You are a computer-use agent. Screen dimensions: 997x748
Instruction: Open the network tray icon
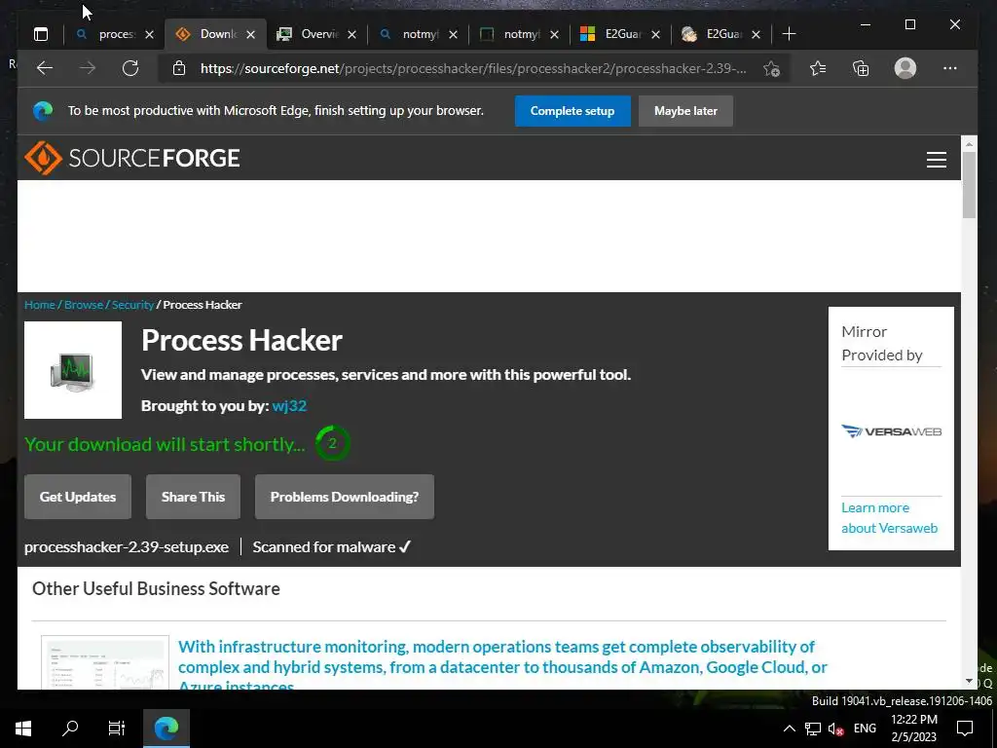coord(813,729)
